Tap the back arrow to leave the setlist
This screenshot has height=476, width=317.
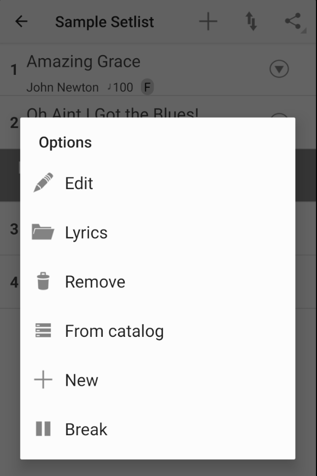tap(19, 22)
